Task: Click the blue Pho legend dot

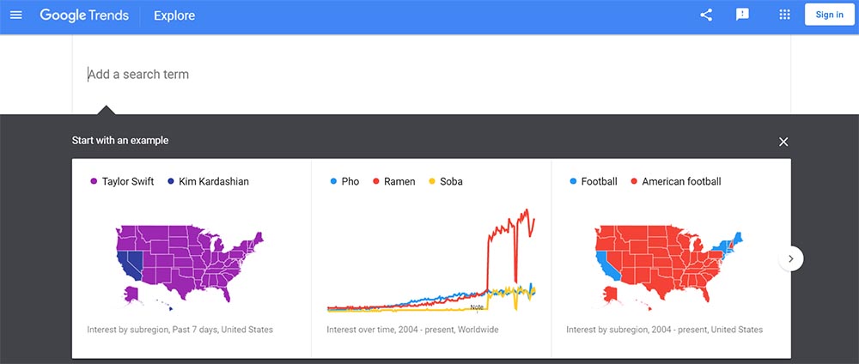Action: point(333,182)
